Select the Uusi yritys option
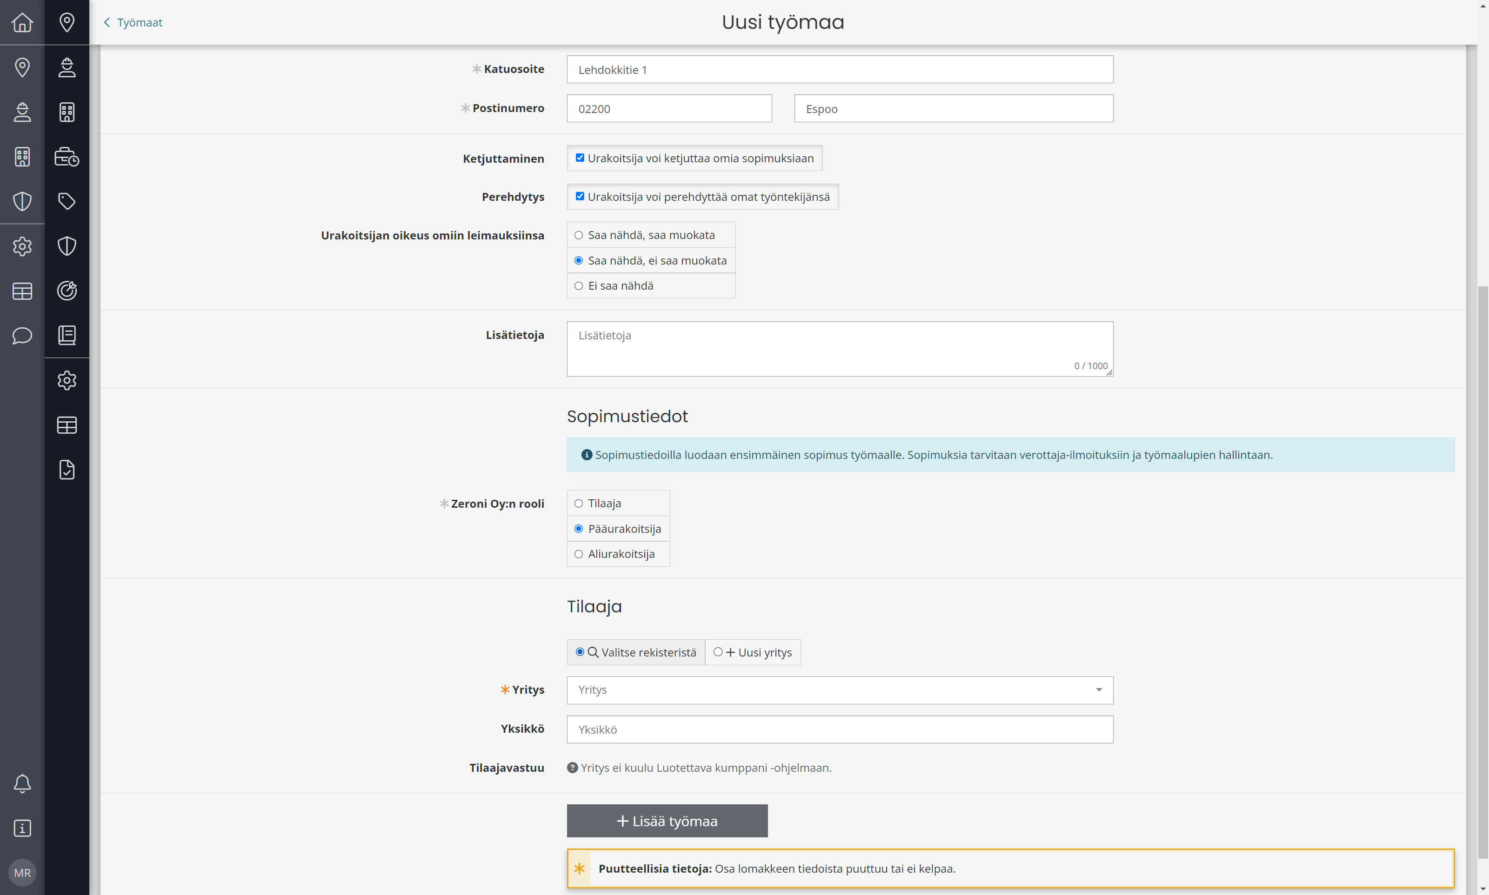 point(752,652)
